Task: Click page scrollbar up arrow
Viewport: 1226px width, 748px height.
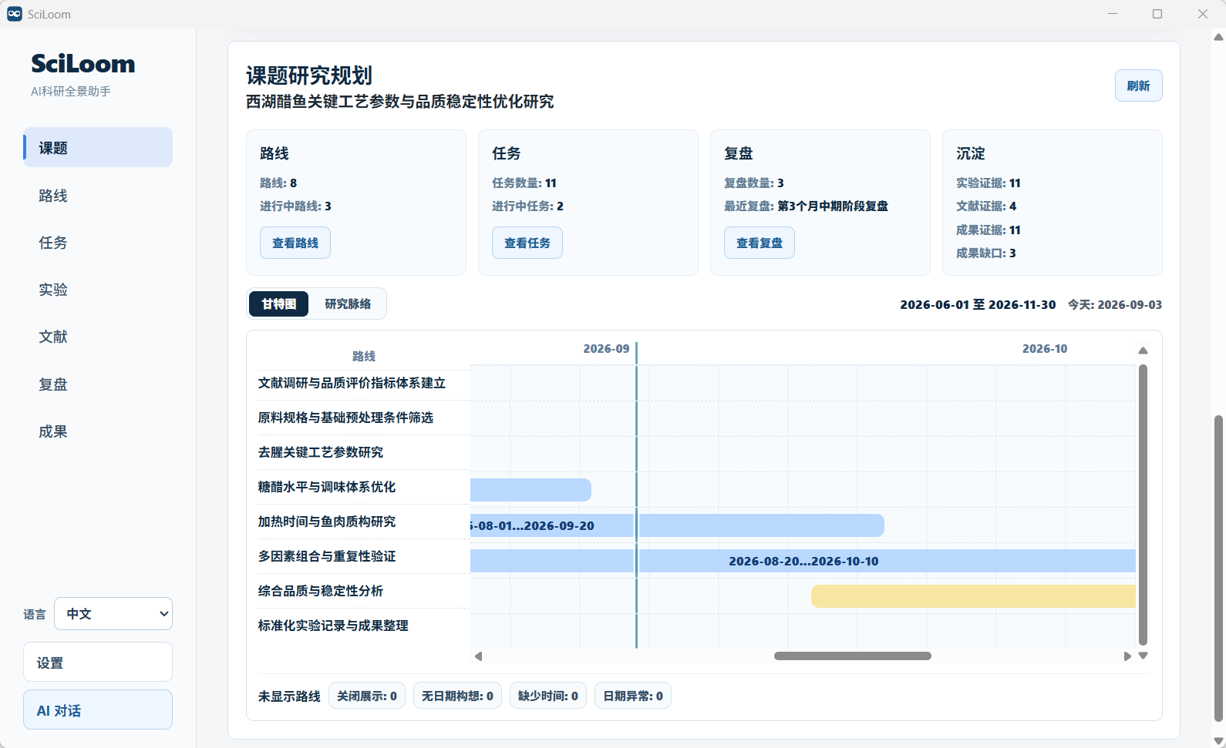Action: coord(1218,36)
